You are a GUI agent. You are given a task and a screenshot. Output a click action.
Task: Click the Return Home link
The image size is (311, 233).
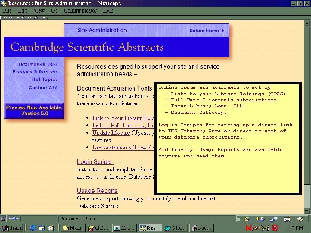tap(204, 31)
